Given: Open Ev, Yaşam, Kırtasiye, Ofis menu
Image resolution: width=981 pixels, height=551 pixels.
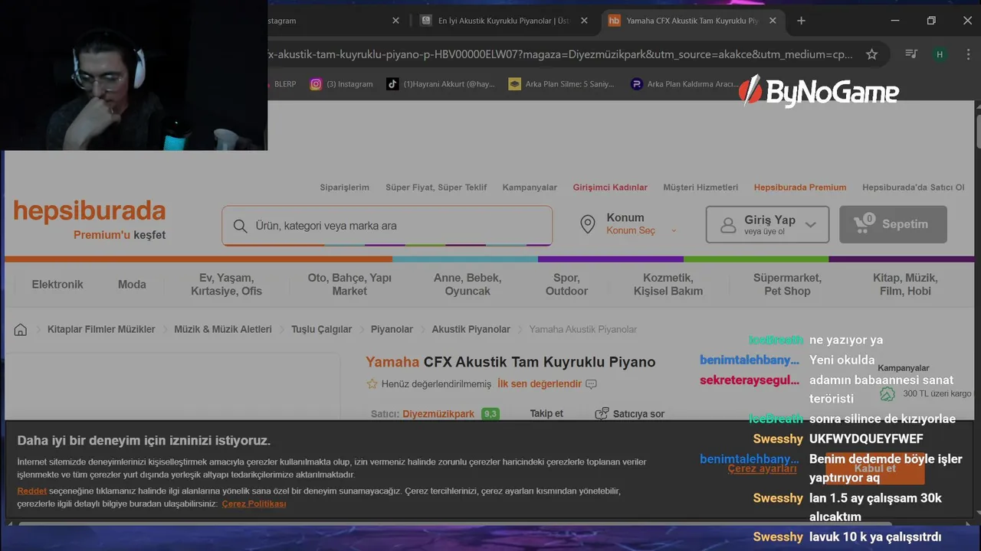Looking at the screenshot, I should [226, 284].
